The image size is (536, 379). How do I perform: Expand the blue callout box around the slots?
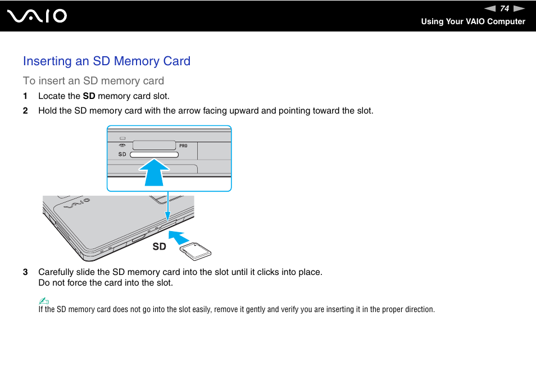pos(169,158)
